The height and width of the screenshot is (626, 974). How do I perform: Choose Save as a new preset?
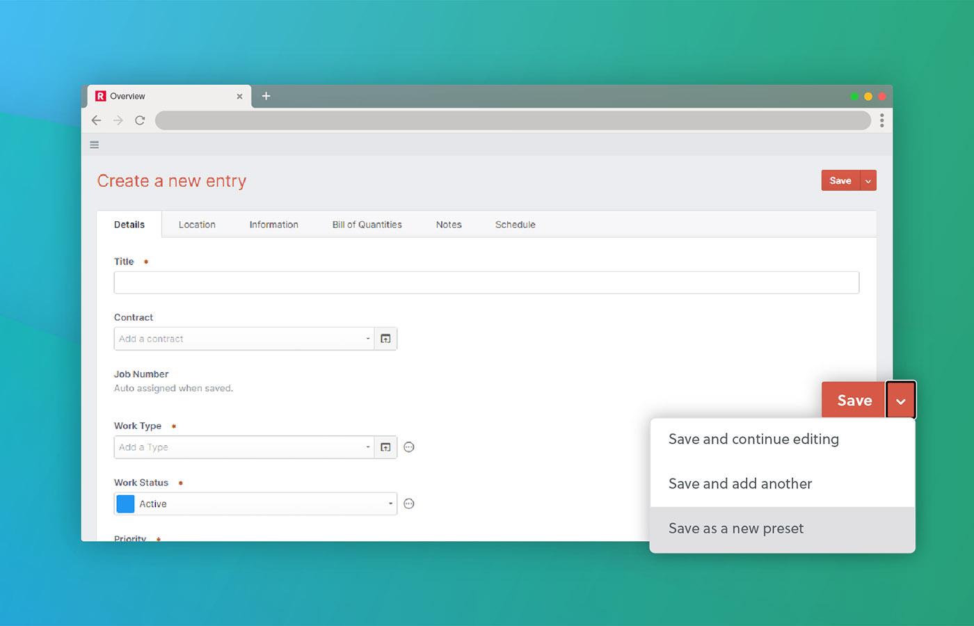(x=736, y=529)
